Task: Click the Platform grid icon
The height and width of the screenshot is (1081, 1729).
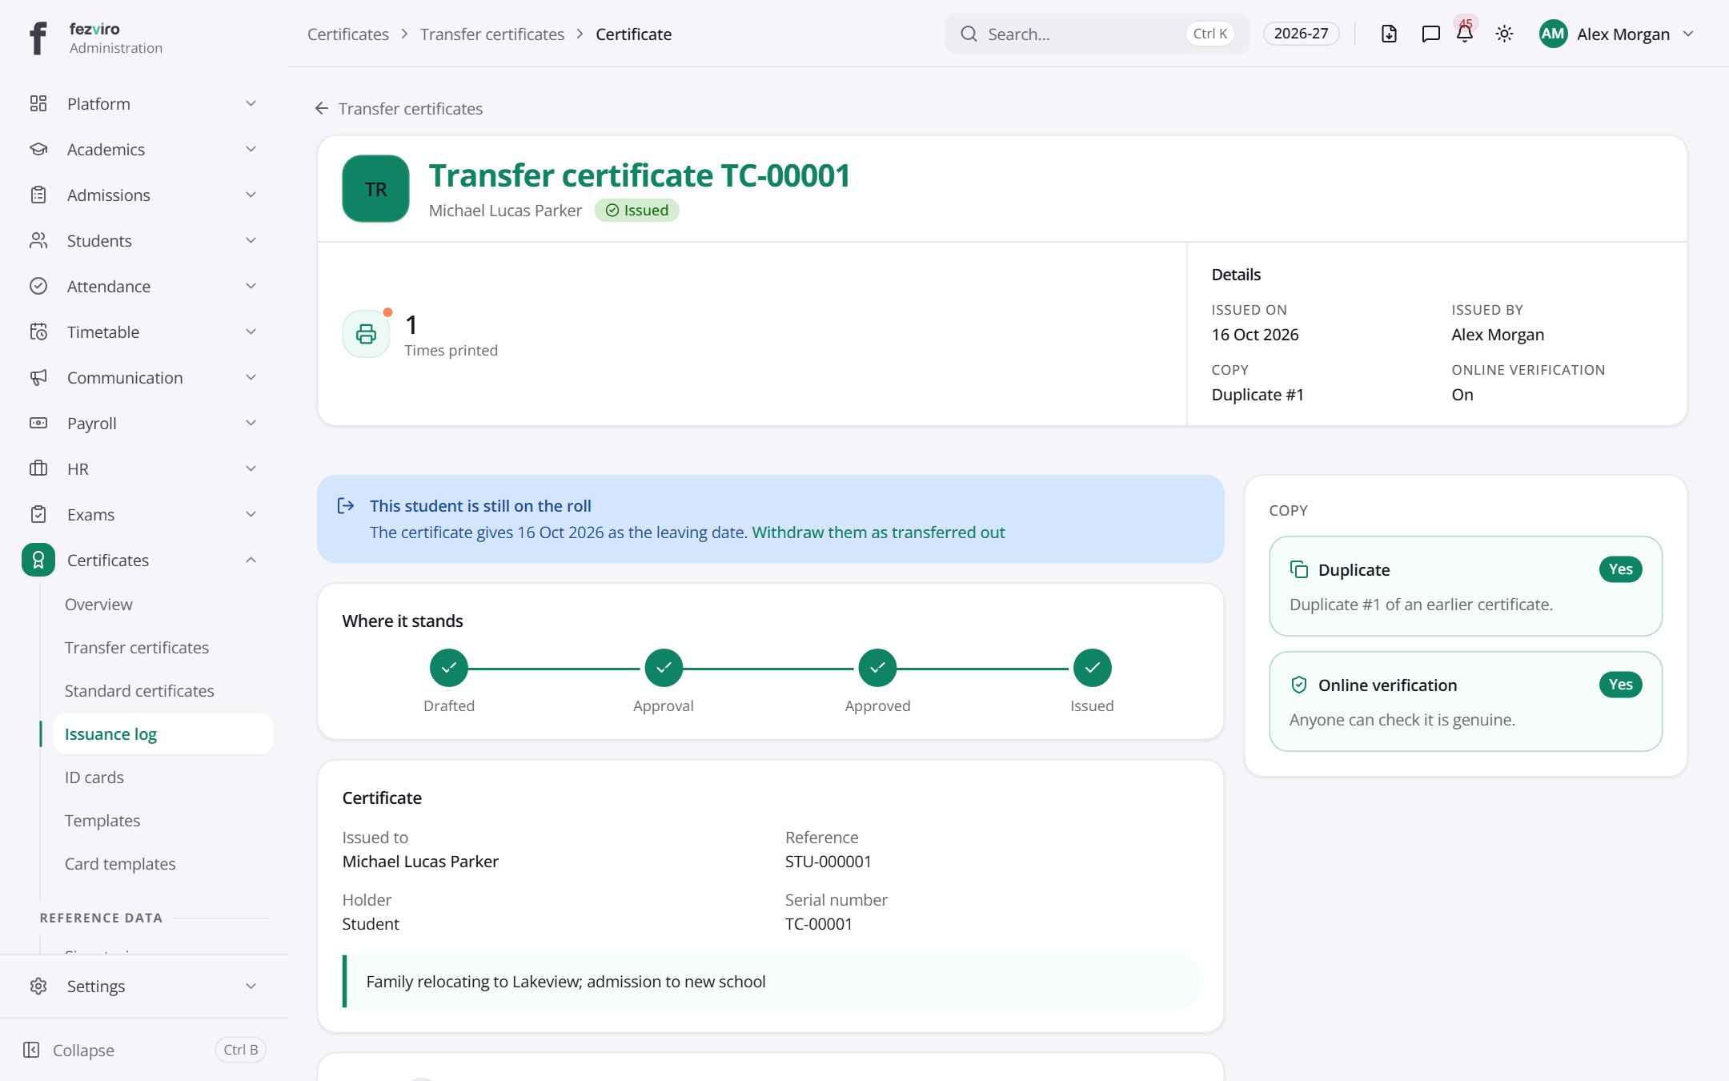Action: pos(38,103)
